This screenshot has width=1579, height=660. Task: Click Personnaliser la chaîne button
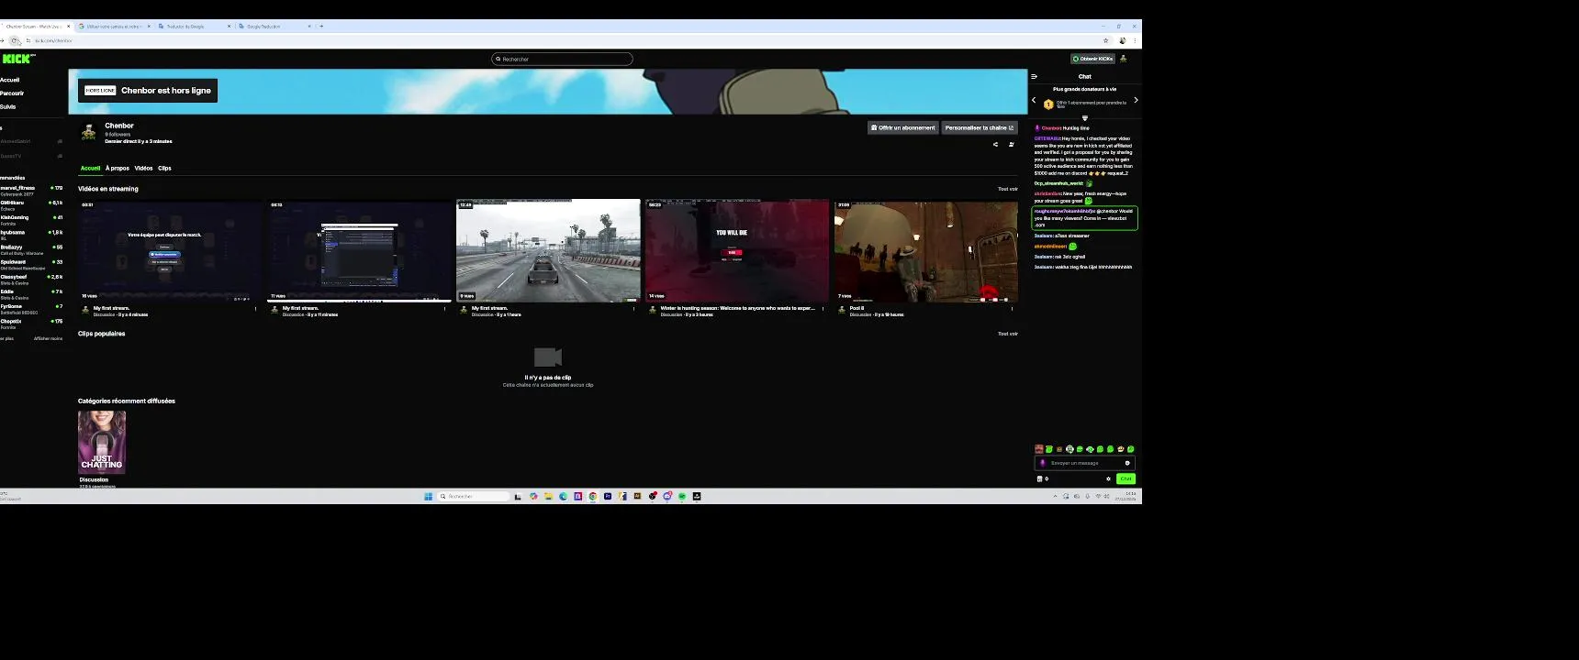pos(980,127)
